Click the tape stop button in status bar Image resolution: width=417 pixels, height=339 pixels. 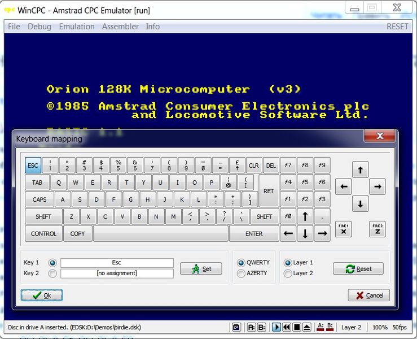(297, 327)
